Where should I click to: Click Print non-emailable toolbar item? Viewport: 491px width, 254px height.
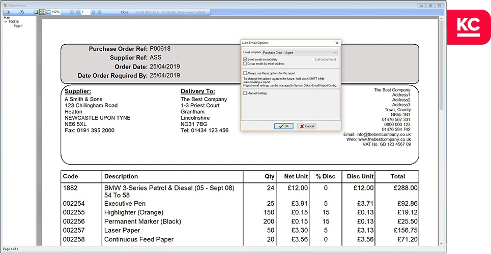coord(192,12)
